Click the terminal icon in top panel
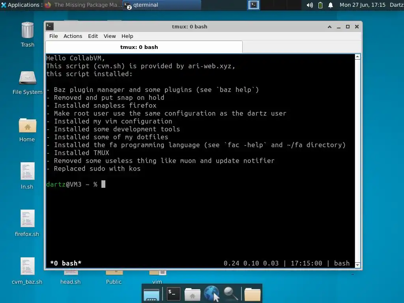 [254, 5]
